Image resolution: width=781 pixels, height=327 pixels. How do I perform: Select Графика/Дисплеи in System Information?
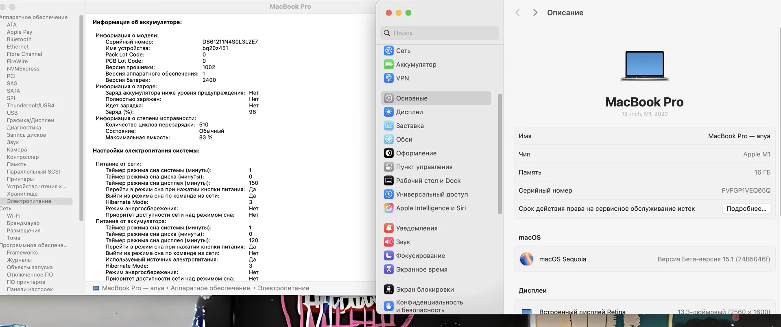tap(31, 120)
